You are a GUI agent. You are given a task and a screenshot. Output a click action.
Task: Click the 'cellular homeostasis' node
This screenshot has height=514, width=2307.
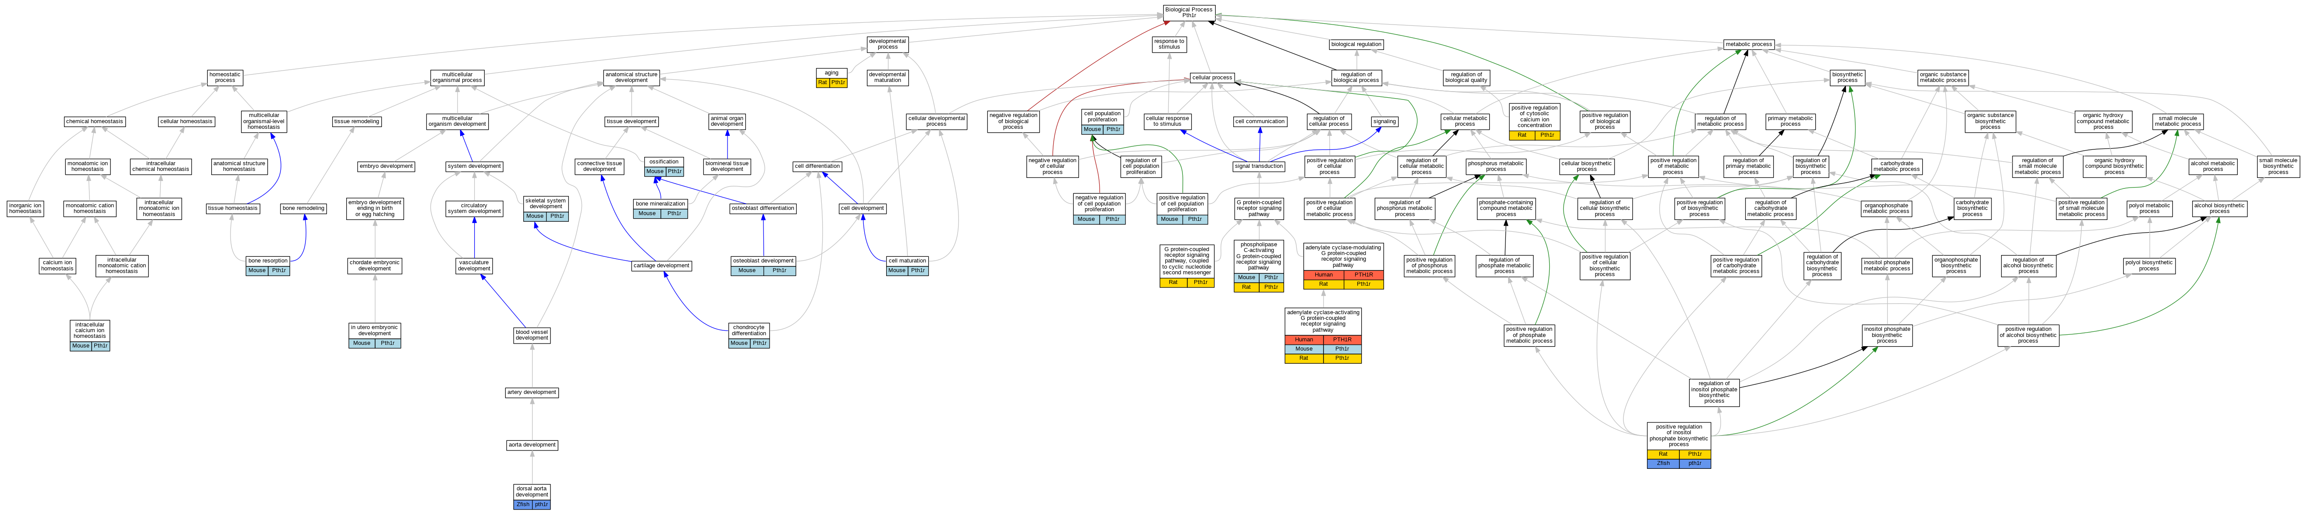click(x=186, y=121)
